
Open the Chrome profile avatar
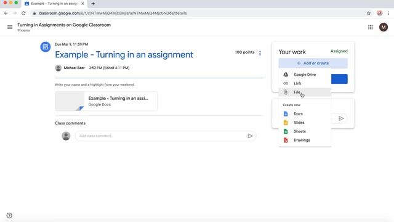click(x=379, y=13)
